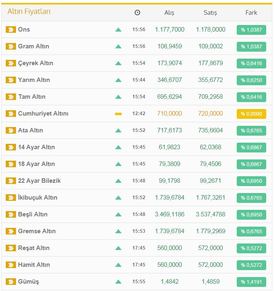Image resolution: width=274 pixels, height=291 pixels.
Task: Click the green up arrow in Çeyrek Altın row
Action: 118,63
